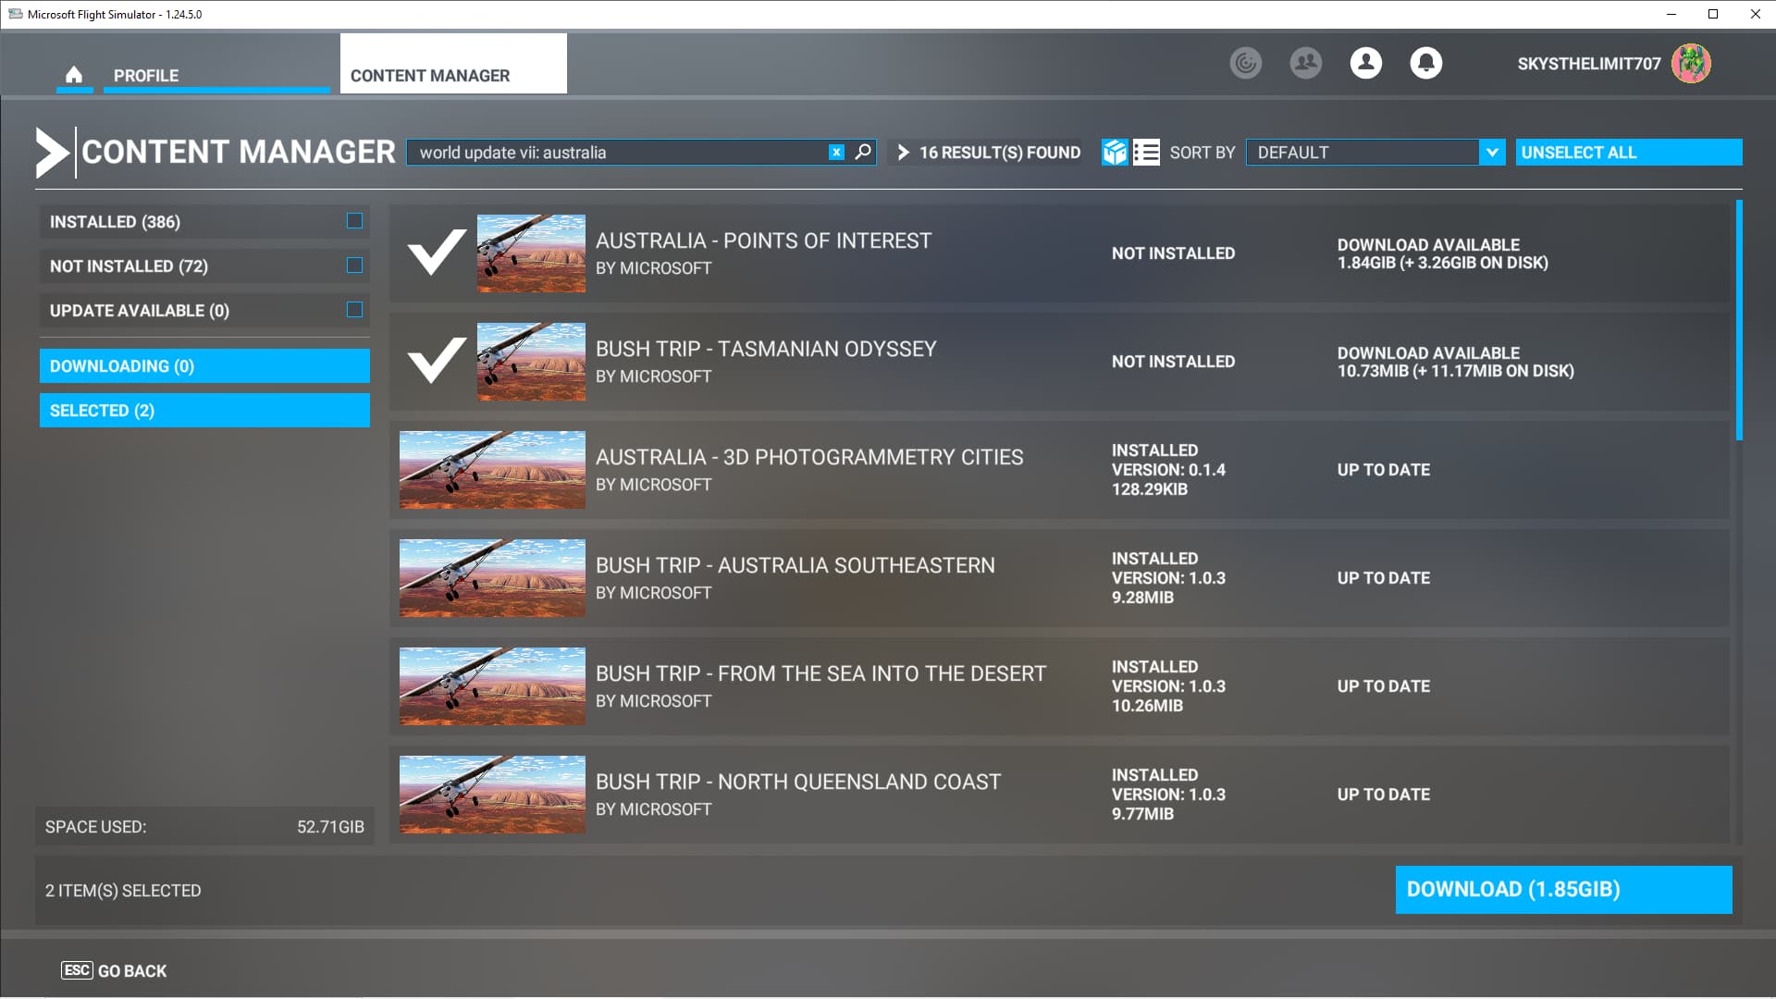This screenshot has width=1776, height=999.
Task: Click ESC Go Back button
Action: [114, 971]
